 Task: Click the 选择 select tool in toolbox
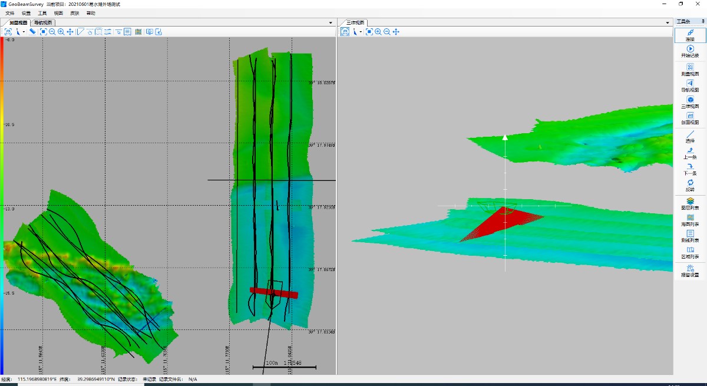pyautogui.click(x=690, y=137)
